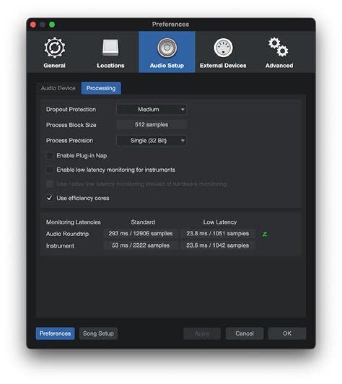Open the External Devices section
This screenshot has width=342, height=384.
tap(223, 52)
